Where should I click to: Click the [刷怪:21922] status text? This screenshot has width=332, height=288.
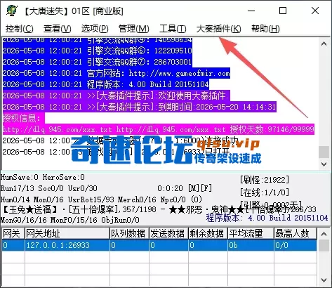click(x=265, y=180)
